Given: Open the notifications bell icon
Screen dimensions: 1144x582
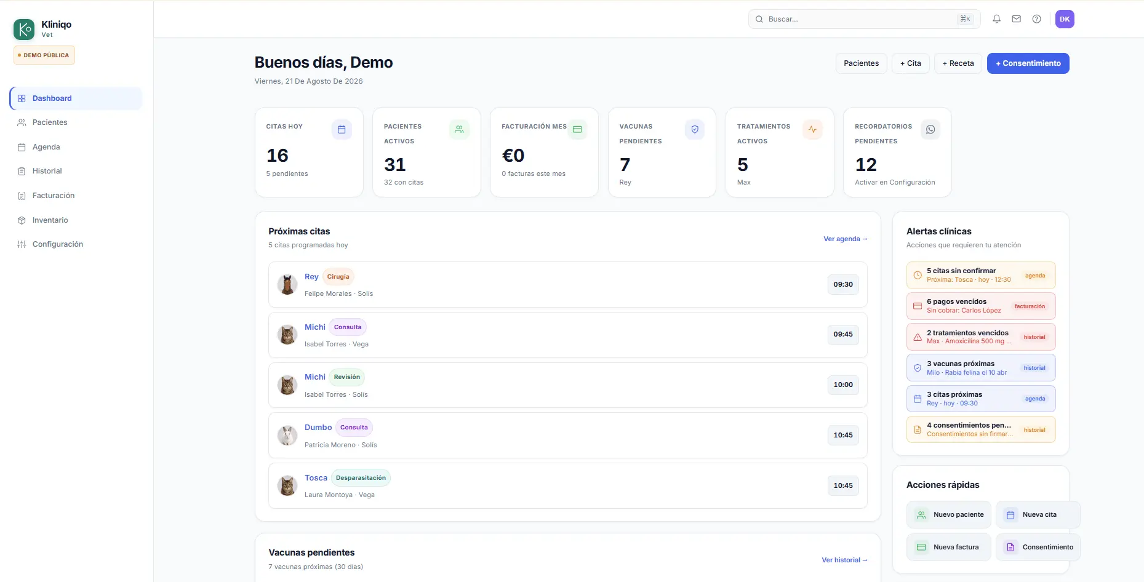Looking at the screenshot, I should pyautogui.click(x=996, y=19).
